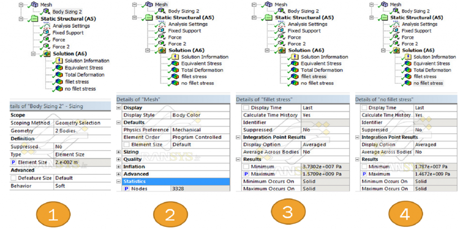Check the Display Time box in fillet stress details
This screenshot has height=230, width=460.
246,108
